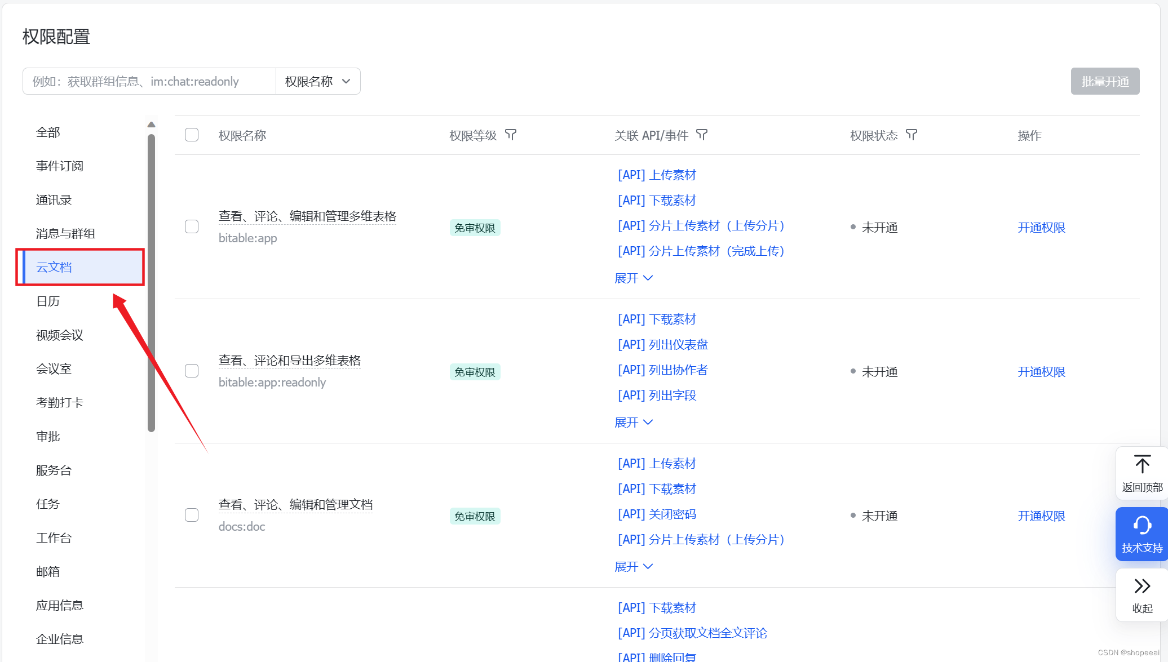Check the bitable:app permission checkbox

192,226
